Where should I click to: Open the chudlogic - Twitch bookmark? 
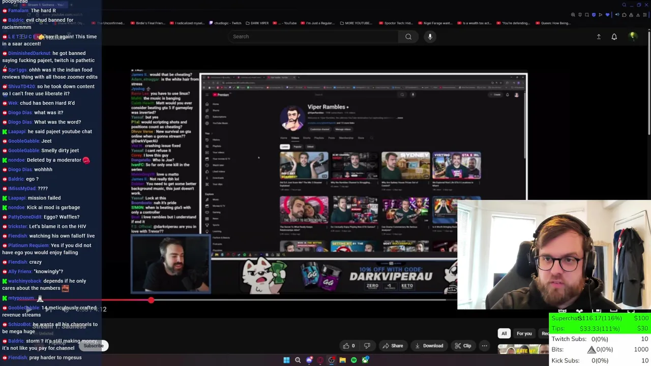[x=224, y=23]
